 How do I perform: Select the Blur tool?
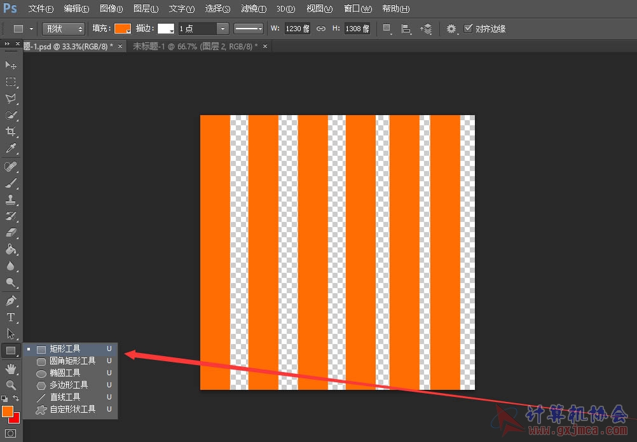point(11,266)
